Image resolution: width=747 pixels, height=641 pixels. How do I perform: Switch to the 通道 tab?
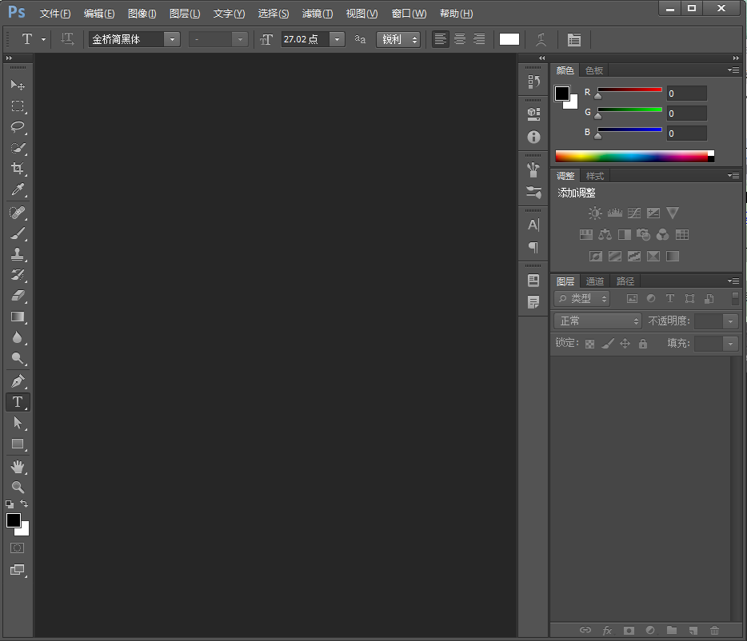click(x=594, y=281)
